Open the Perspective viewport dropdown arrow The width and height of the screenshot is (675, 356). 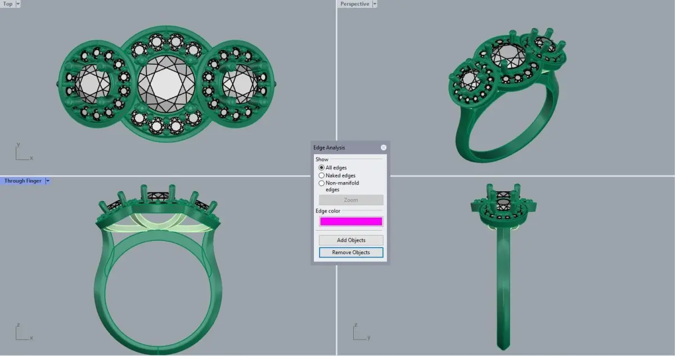click(x=375, y=4)
